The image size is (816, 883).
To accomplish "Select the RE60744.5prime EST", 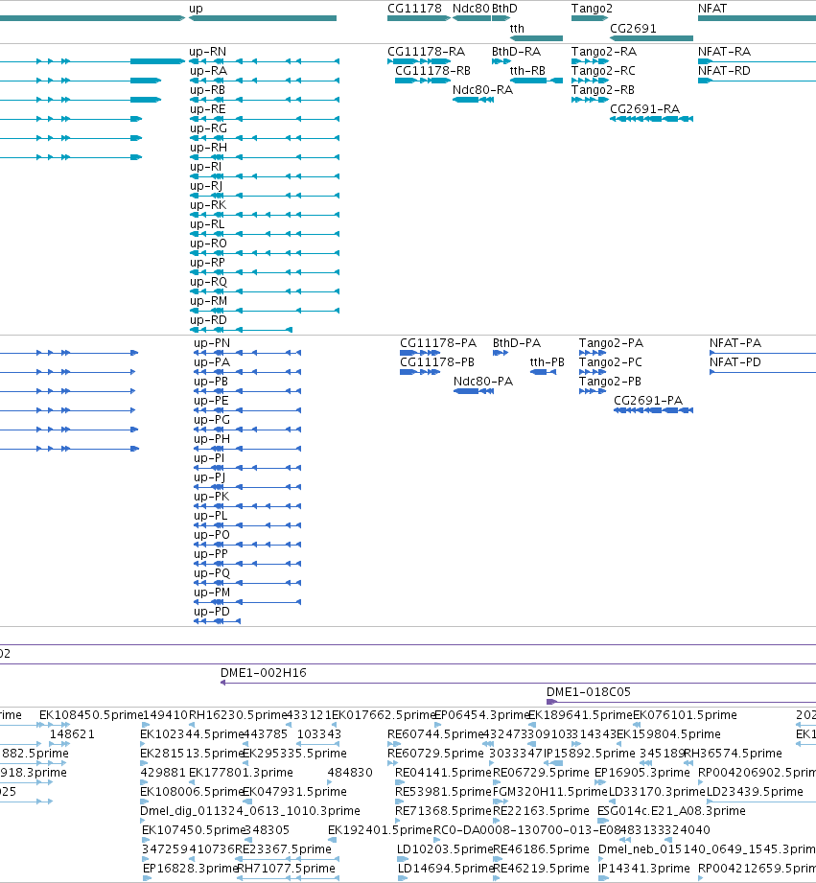I will click(x=436, y=734).
